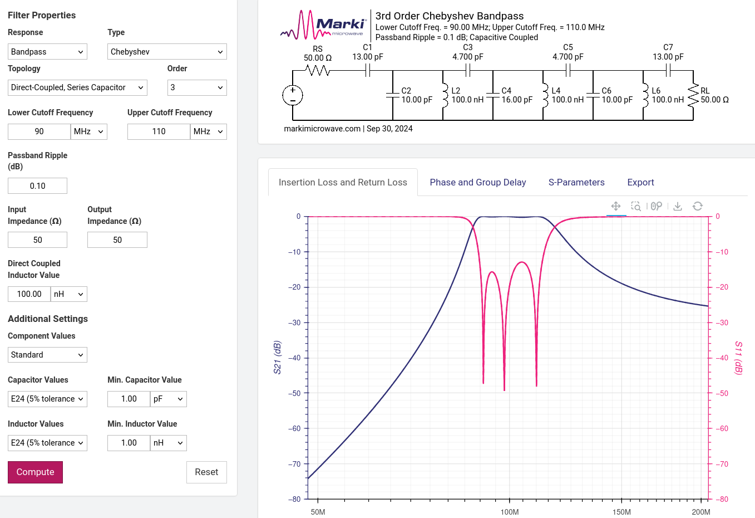The image size is (755, 518).
Task: Click the 3rd Order Chebyshev Bandpass title
Action: tap(450, 16)
